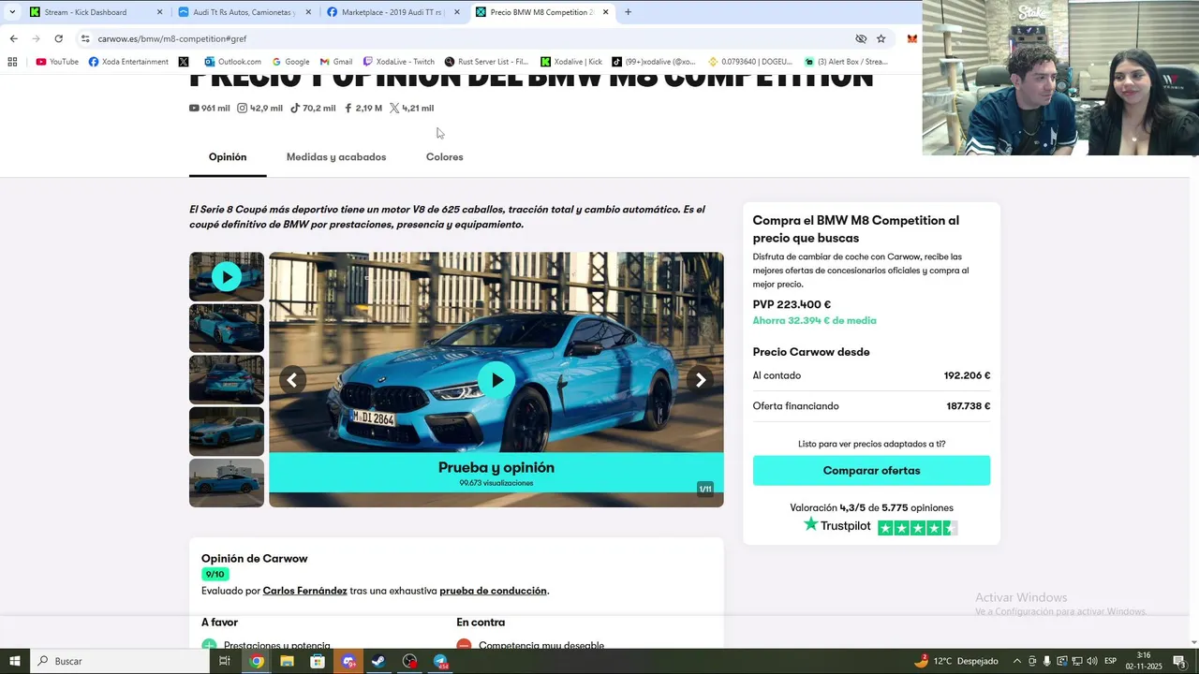Open the XodaLive - Twitch bookmark
Image resolution: width=1199 pixels, height=674 pixels.
click(x=399, y=62)
